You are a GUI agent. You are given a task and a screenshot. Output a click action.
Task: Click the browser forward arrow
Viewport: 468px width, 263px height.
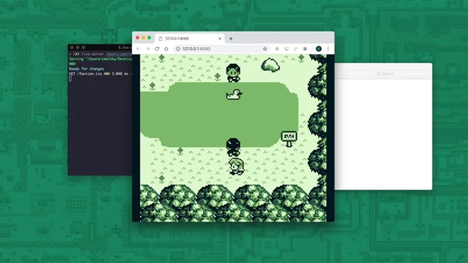tap(148, 49)
